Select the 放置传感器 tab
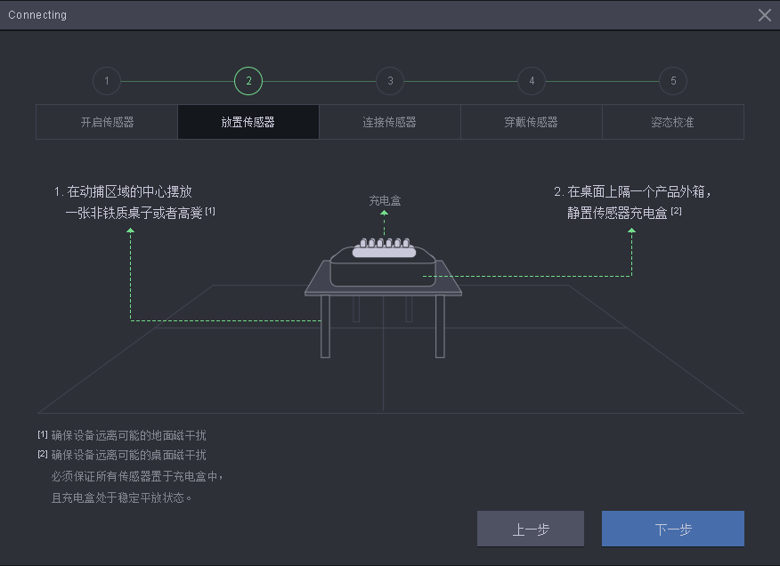The image size is (780, 566). pos(248,122)
